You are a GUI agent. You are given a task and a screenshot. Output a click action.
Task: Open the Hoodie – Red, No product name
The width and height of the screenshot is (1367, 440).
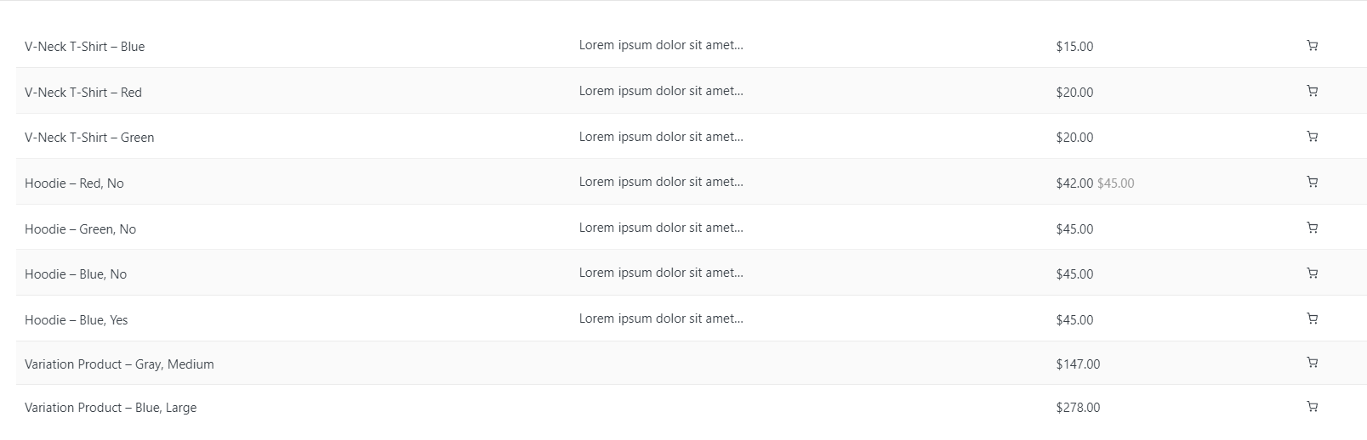click(74, 183)
